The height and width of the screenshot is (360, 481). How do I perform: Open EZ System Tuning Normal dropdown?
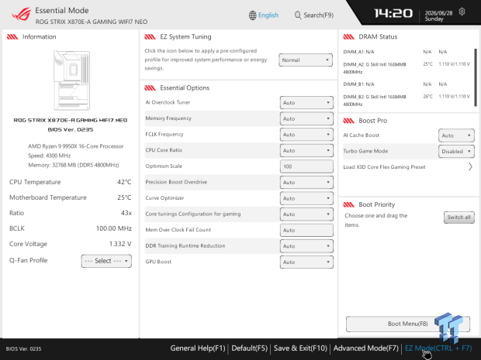coord(306,60)
